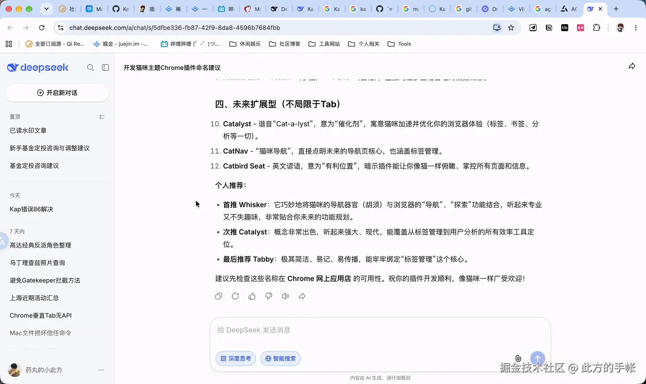Collapse the sidebar with the panel toggle icon

[x=105, y=68]
